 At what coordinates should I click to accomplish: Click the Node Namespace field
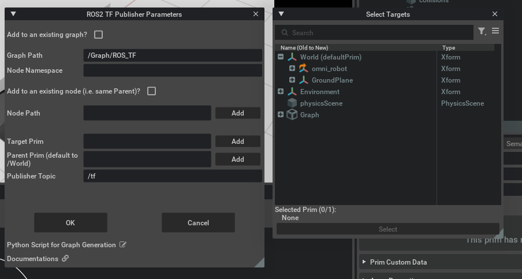tap(173, 70)
